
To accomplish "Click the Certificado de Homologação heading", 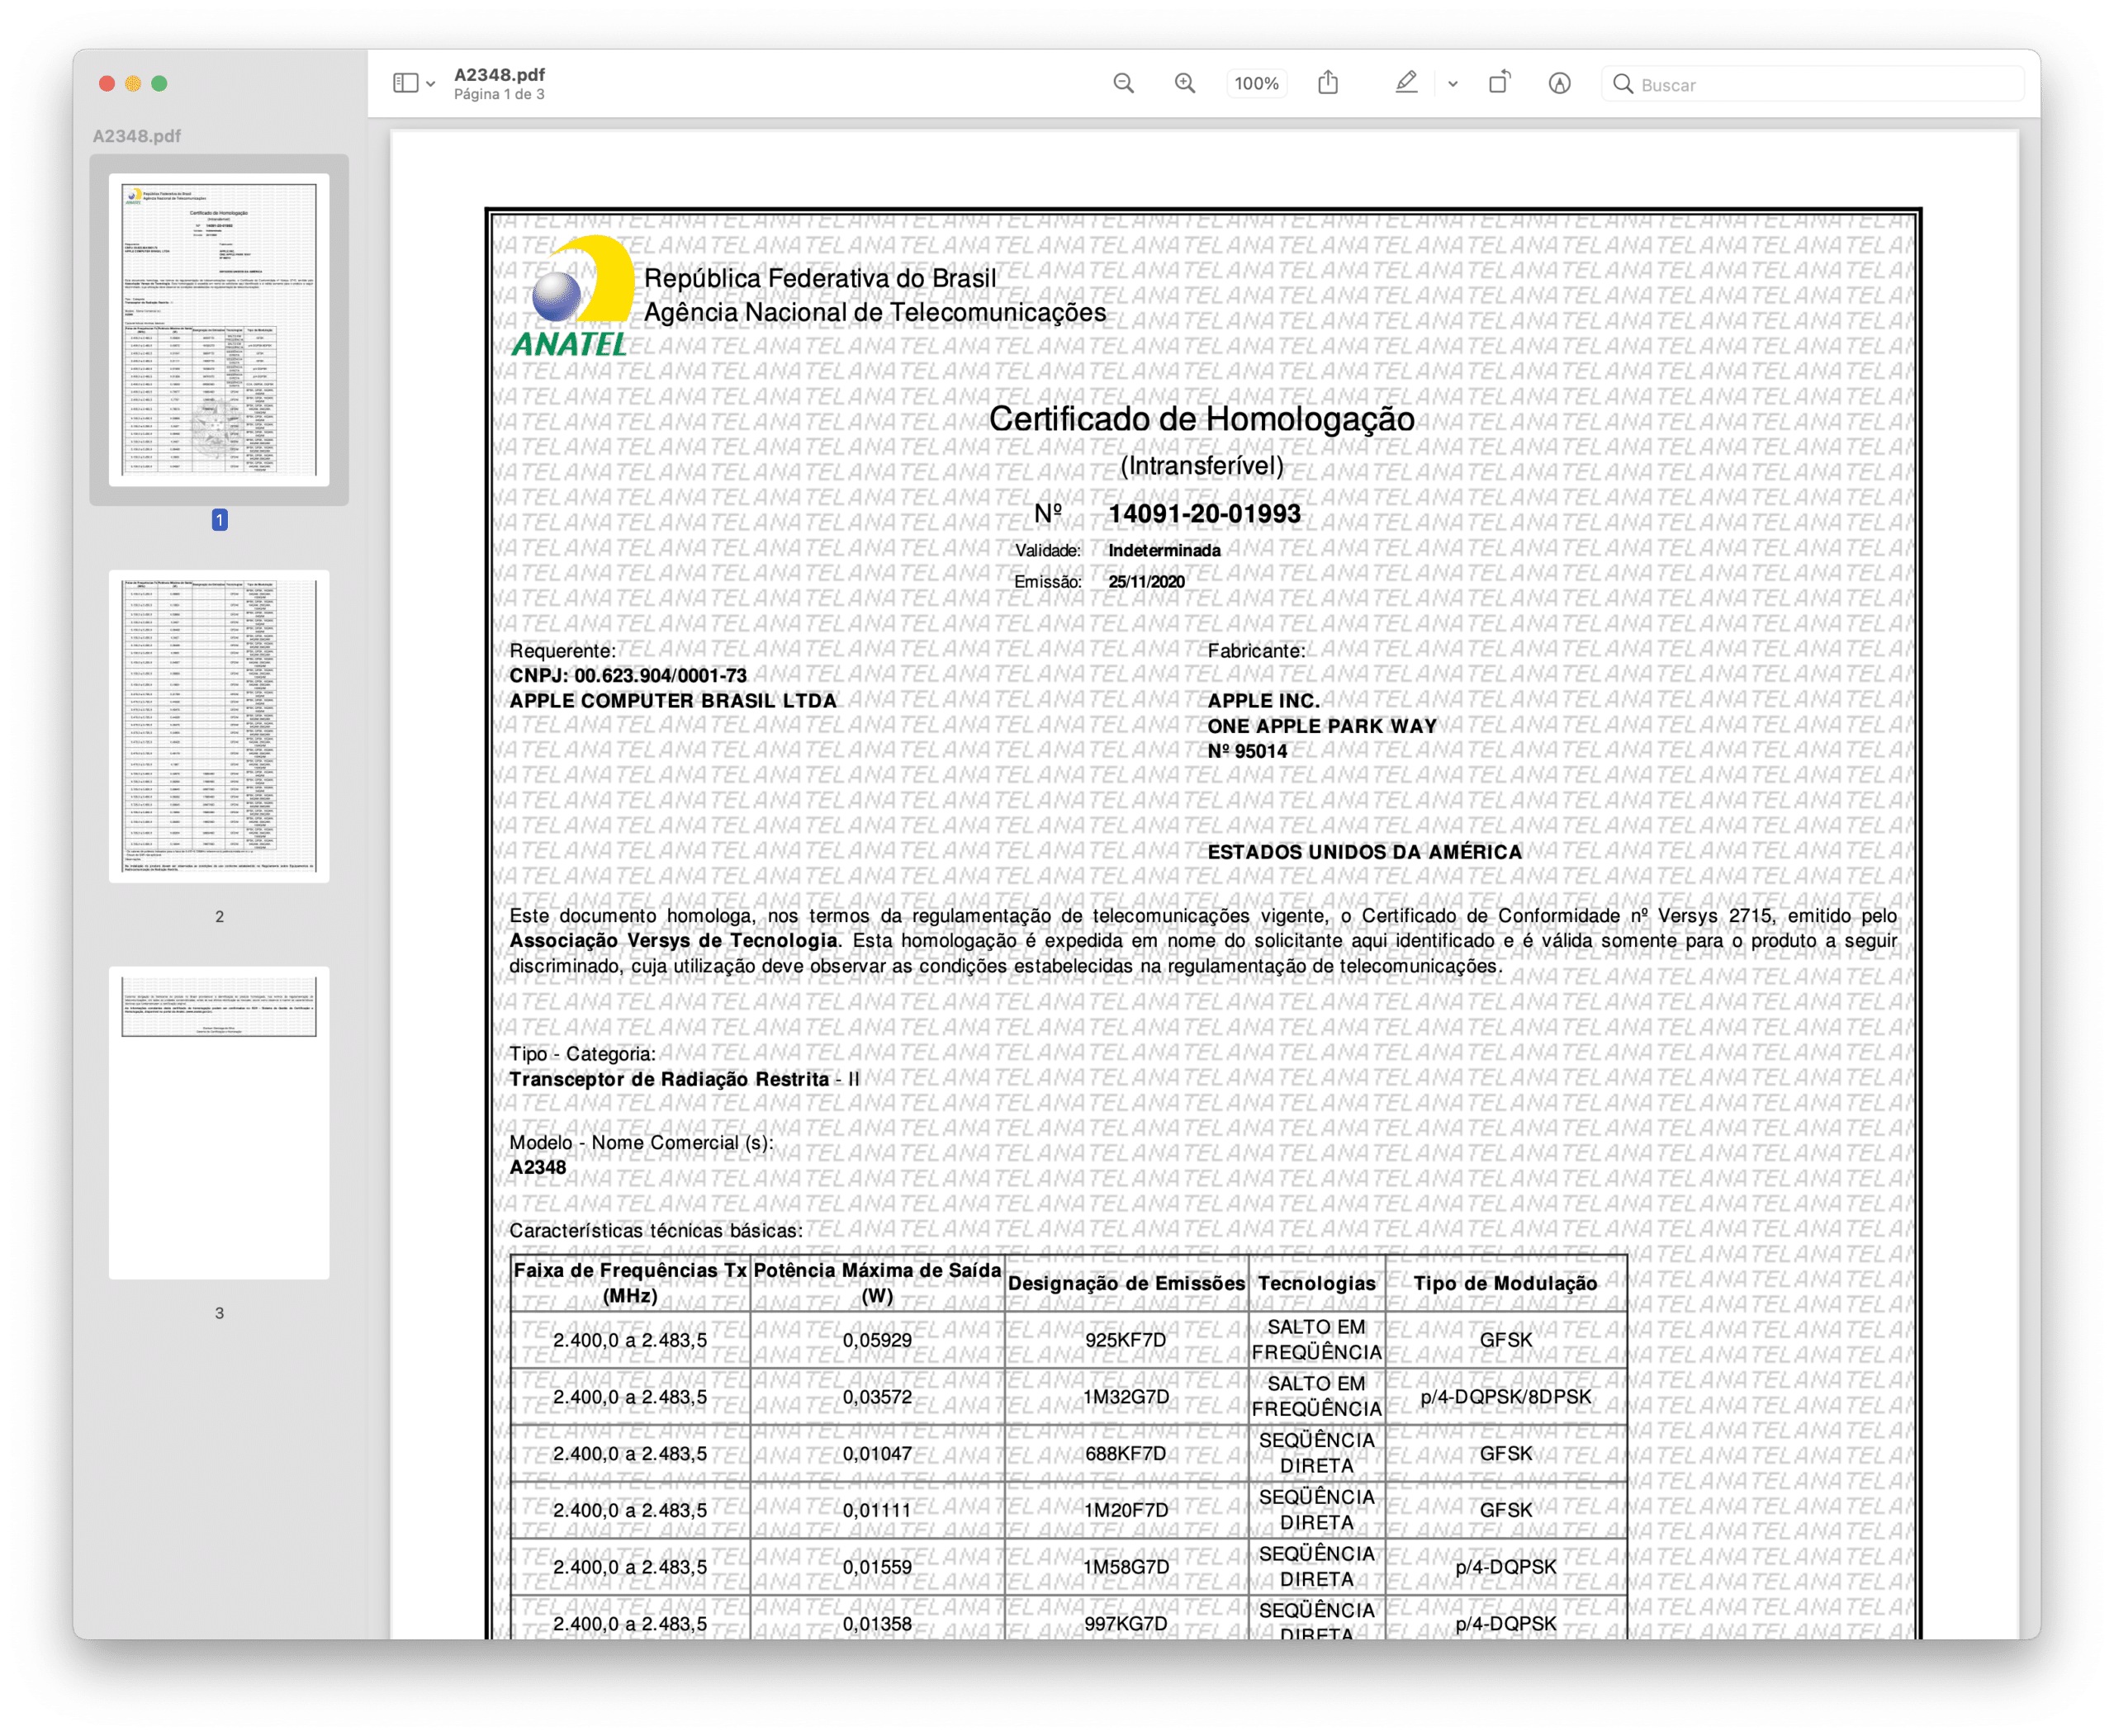I will point(1202,419).
